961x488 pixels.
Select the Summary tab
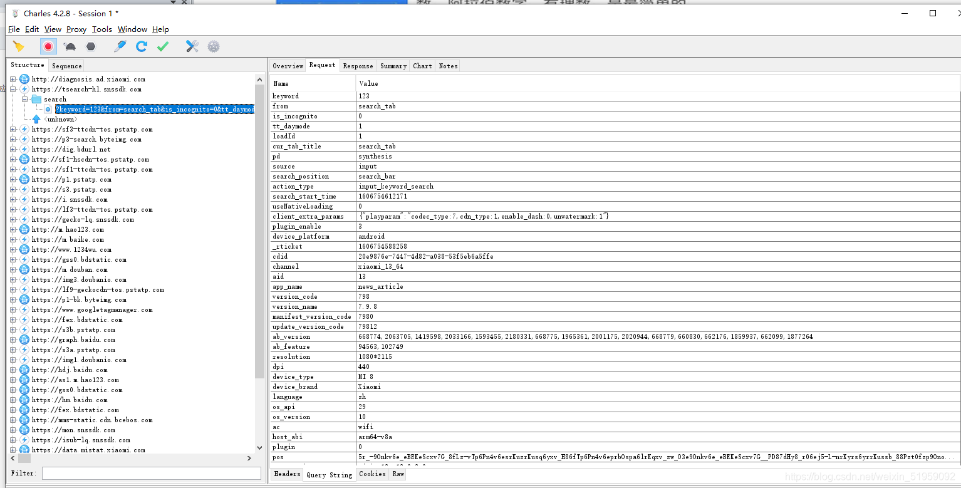[x=393, y=66]
